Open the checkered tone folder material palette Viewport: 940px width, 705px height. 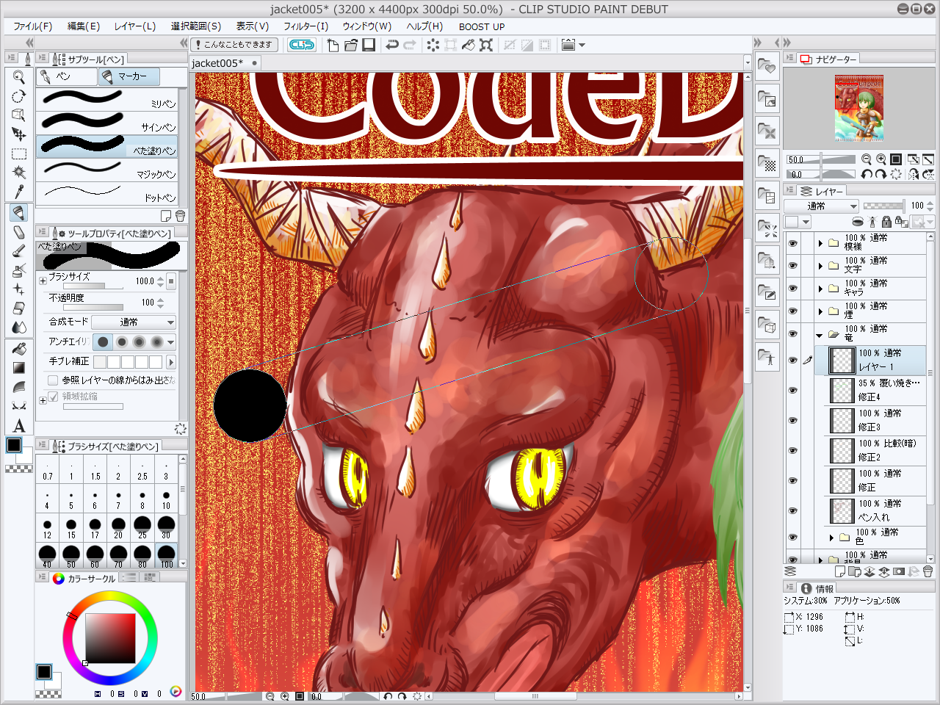coord(767,164)
